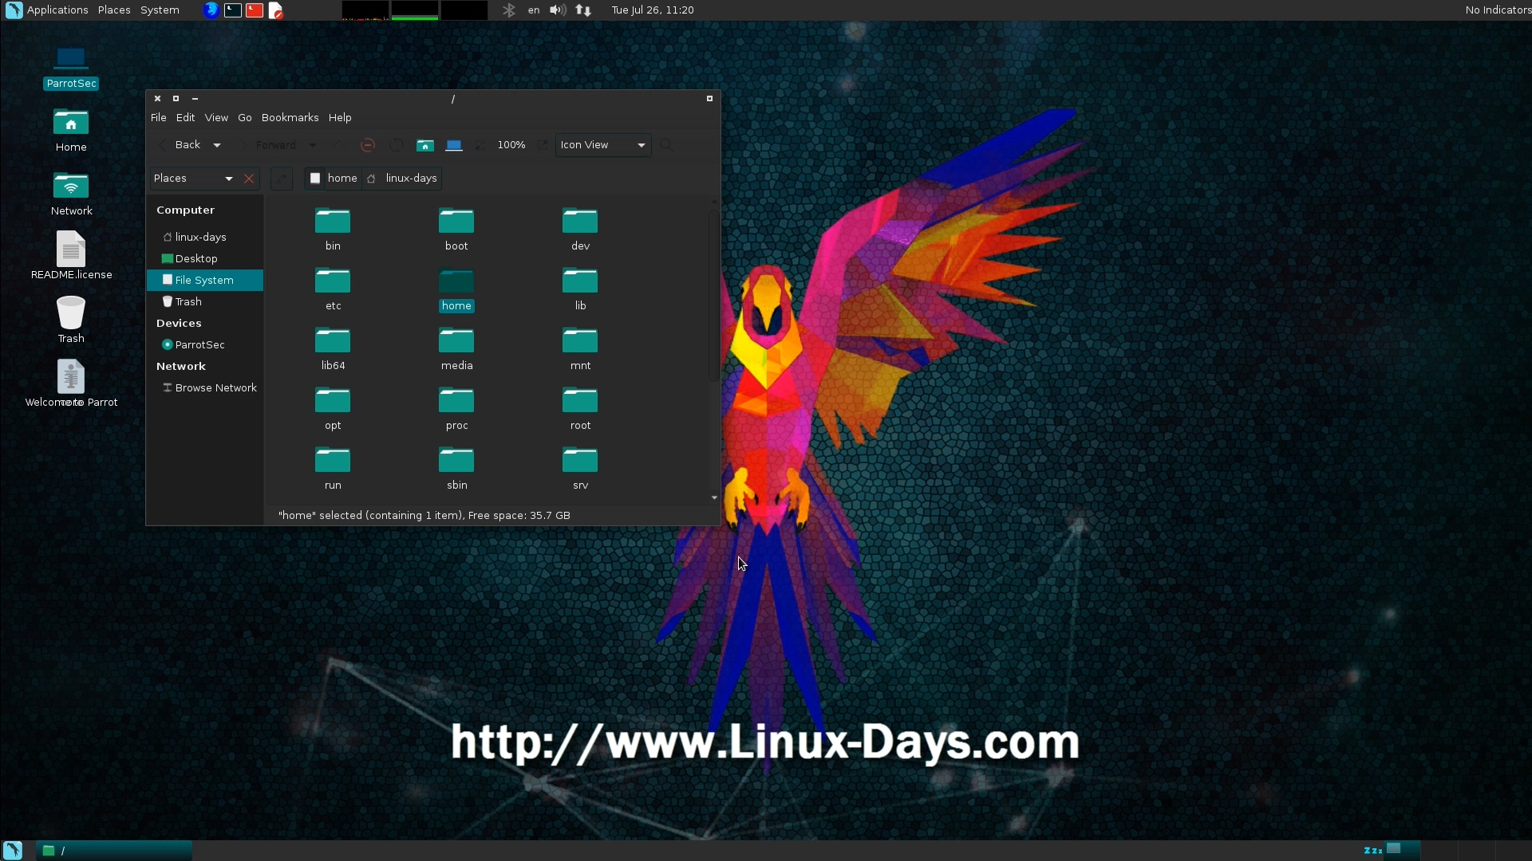
Task: Select Desktop in the sidebar
Action: (204, 259)
